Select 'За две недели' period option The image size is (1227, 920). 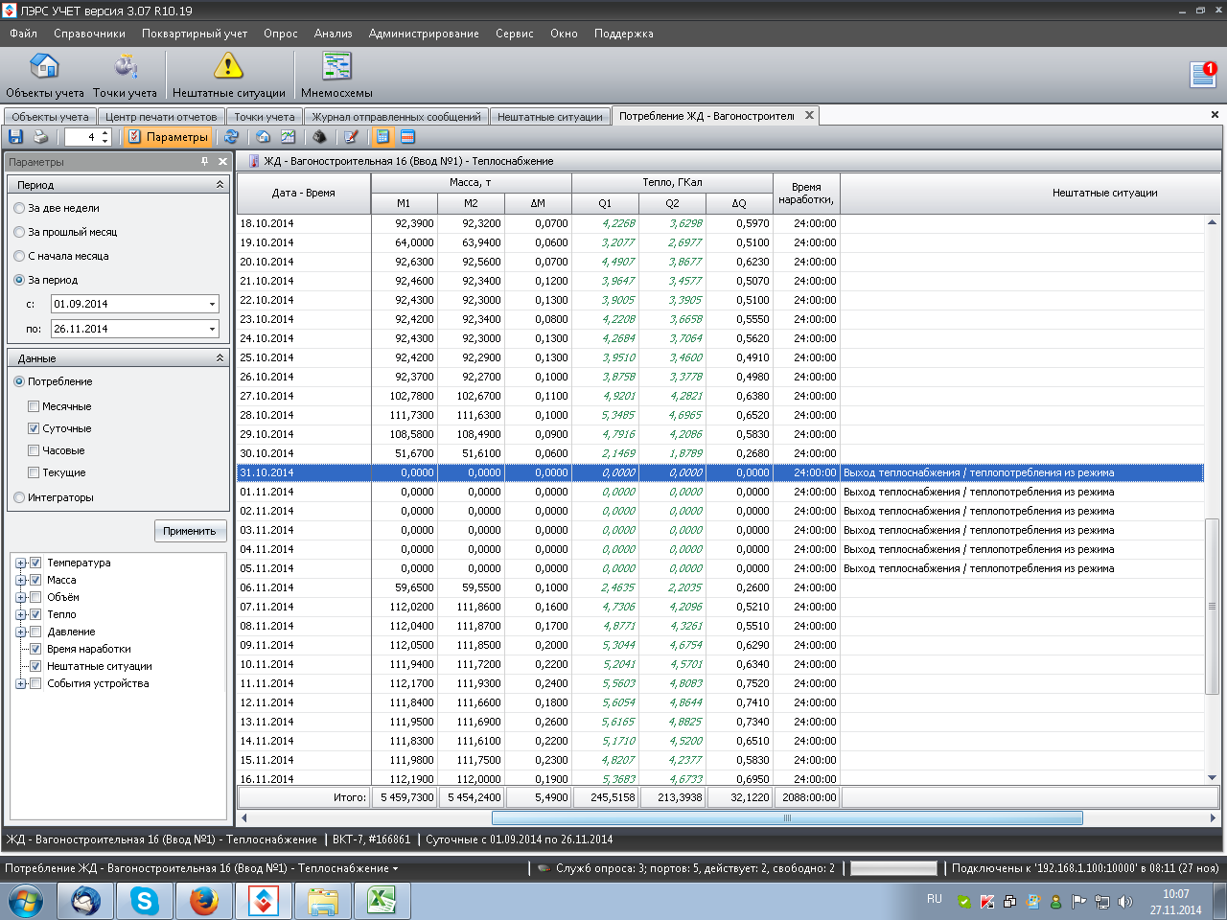[x=19, y=208]
